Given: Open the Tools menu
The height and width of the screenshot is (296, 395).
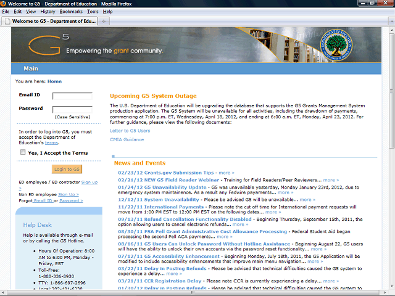Looking at the screenshot, I should click(x=93, y=12).
